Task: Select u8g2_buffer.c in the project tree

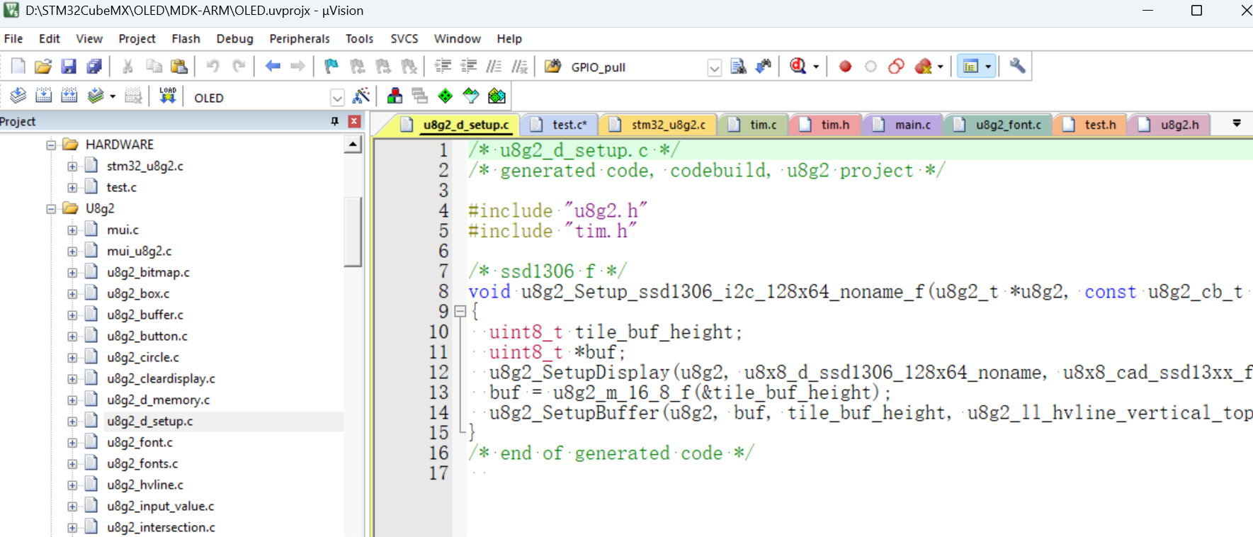Action: point(145,315)
